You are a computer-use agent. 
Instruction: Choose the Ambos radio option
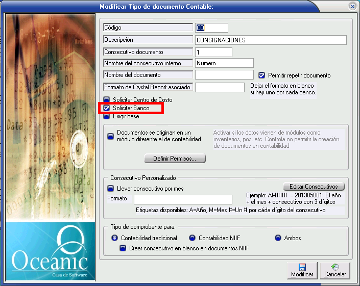(x=278, y=238)
